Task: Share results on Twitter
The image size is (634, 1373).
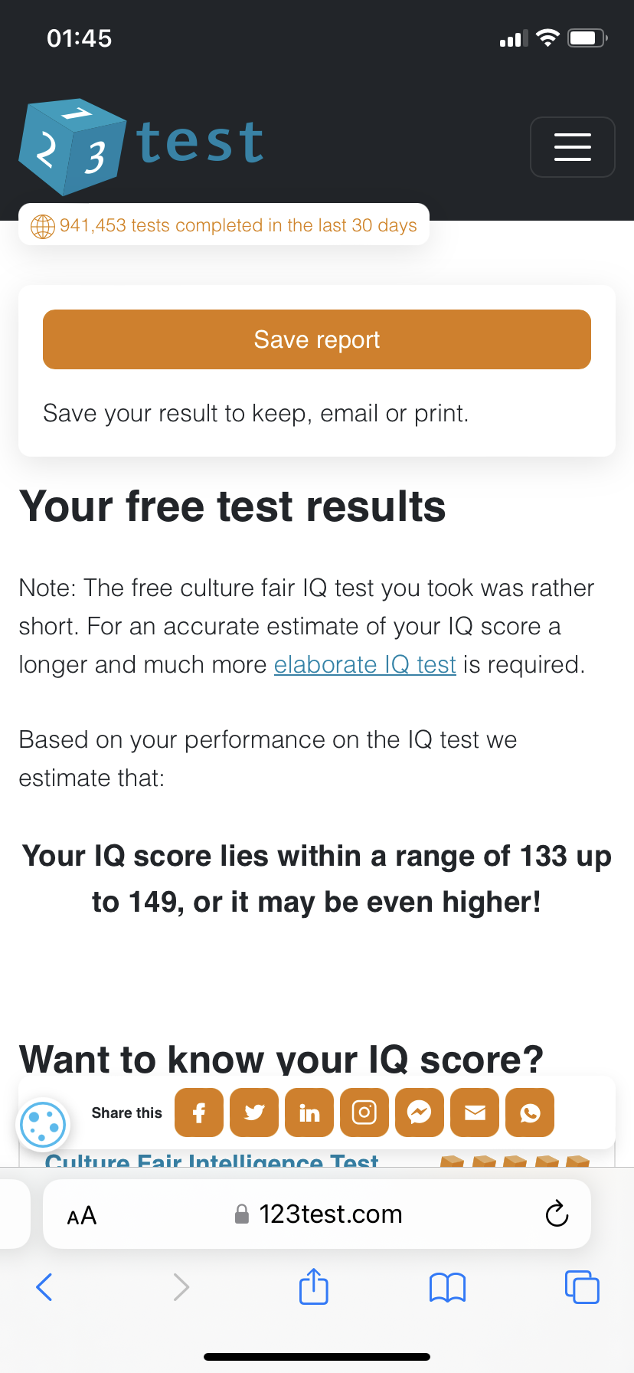Action: coord(254,1112)
